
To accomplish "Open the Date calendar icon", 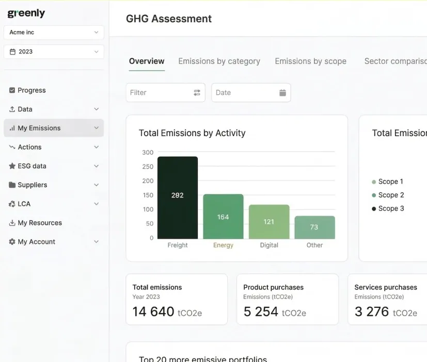I will (x=282, y=93).
